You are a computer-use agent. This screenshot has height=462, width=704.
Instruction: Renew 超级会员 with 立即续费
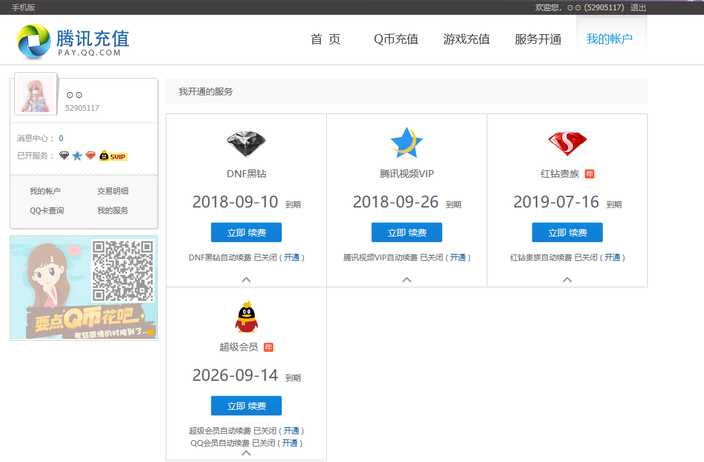pos(246,406)
